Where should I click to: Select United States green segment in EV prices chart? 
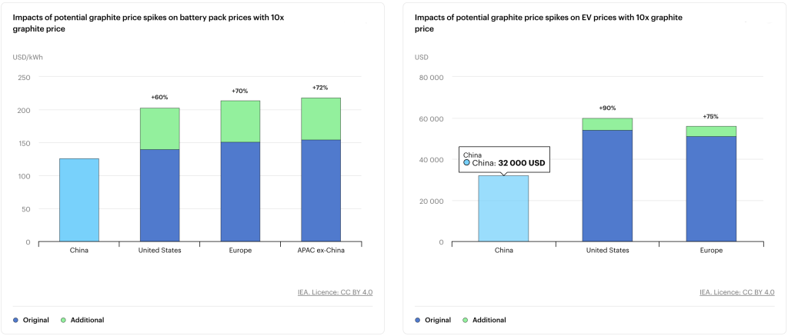(x=607, y=124)
